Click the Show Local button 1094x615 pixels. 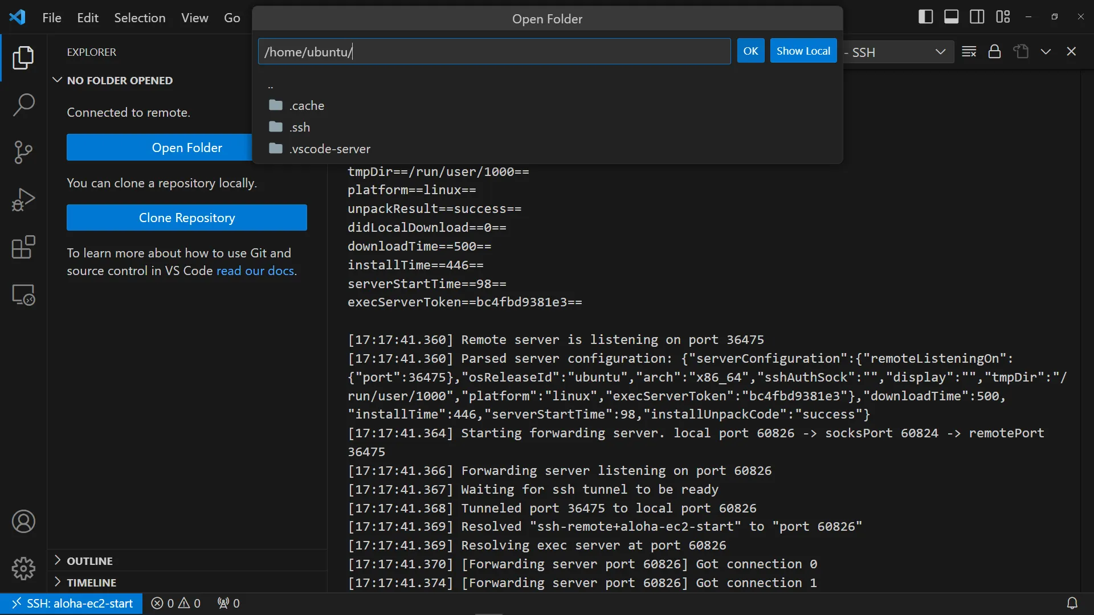coord(803,51)
